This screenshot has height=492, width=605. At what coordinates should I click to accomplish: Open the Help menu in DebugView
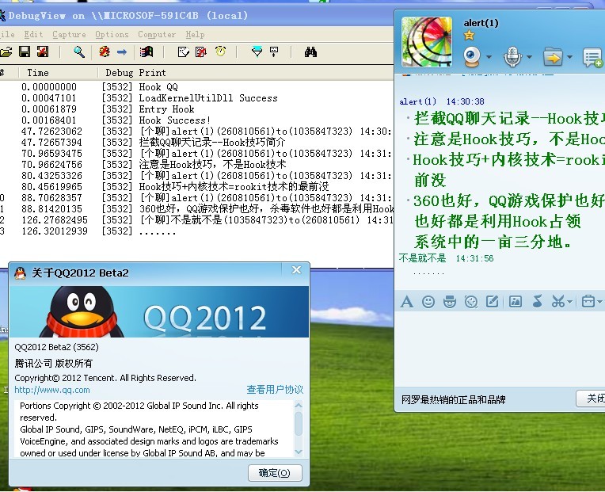[x=196, y=34]
